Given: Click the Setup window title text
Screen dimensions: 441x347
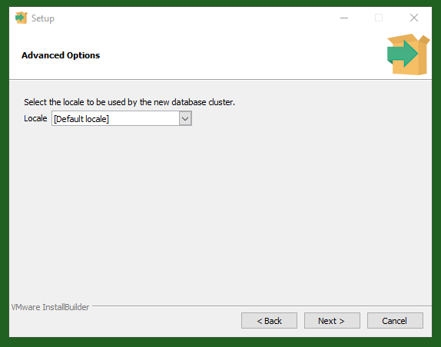Looking at the screenshot, I should tap(43, 18).
